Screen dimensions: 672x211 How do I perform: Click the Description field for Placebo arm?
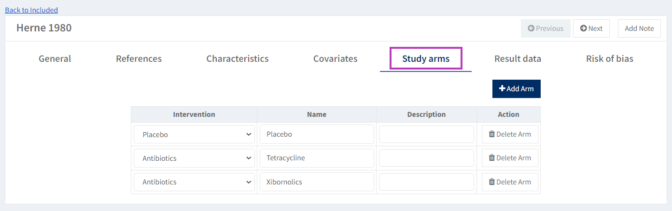coord(426,134)
